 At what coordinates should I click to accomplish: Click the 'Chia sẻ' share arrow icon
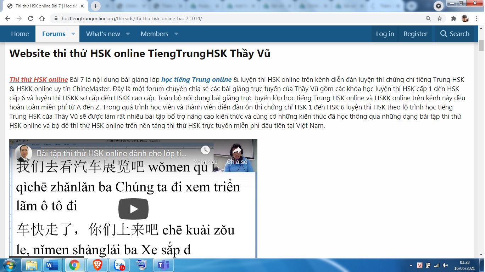237,150
